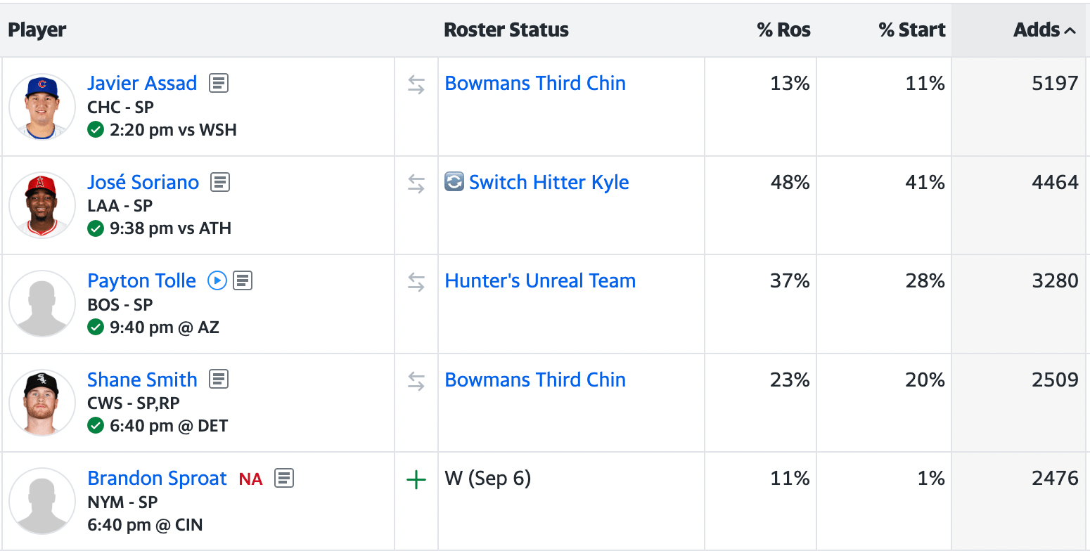Open player notes icon for José Soriano
Viewport: 1090px width, 551px height.
[221, 183]
